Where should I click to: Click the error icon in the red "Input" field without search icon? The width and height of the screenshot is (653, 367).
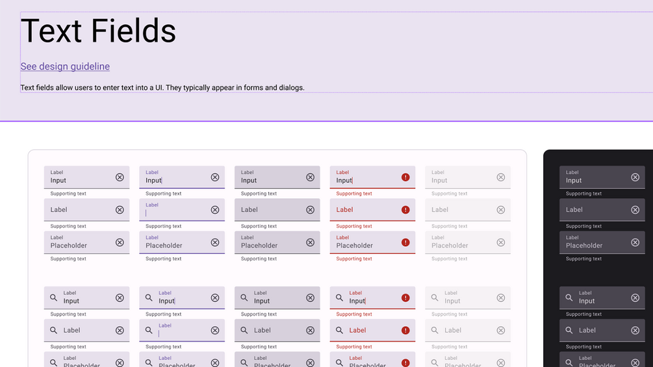pyautogui.click(x=405, y=177)
